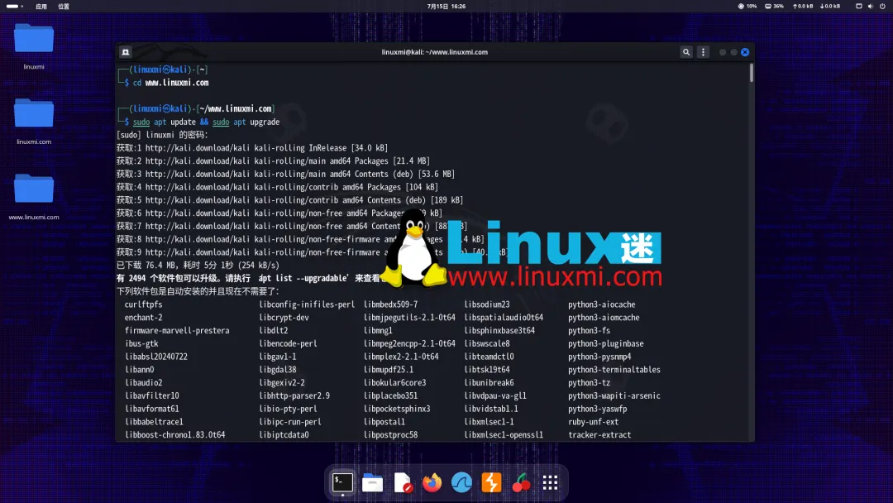Click package name libmbedx509-7
893x503 pixels.
tap(390, 304)
